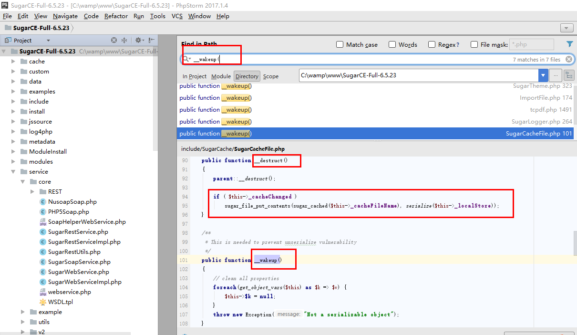This screenshot has height=335, width=577.
Task: Select the SugarTheme.php 323 result
Action: (x=376, y=86)
